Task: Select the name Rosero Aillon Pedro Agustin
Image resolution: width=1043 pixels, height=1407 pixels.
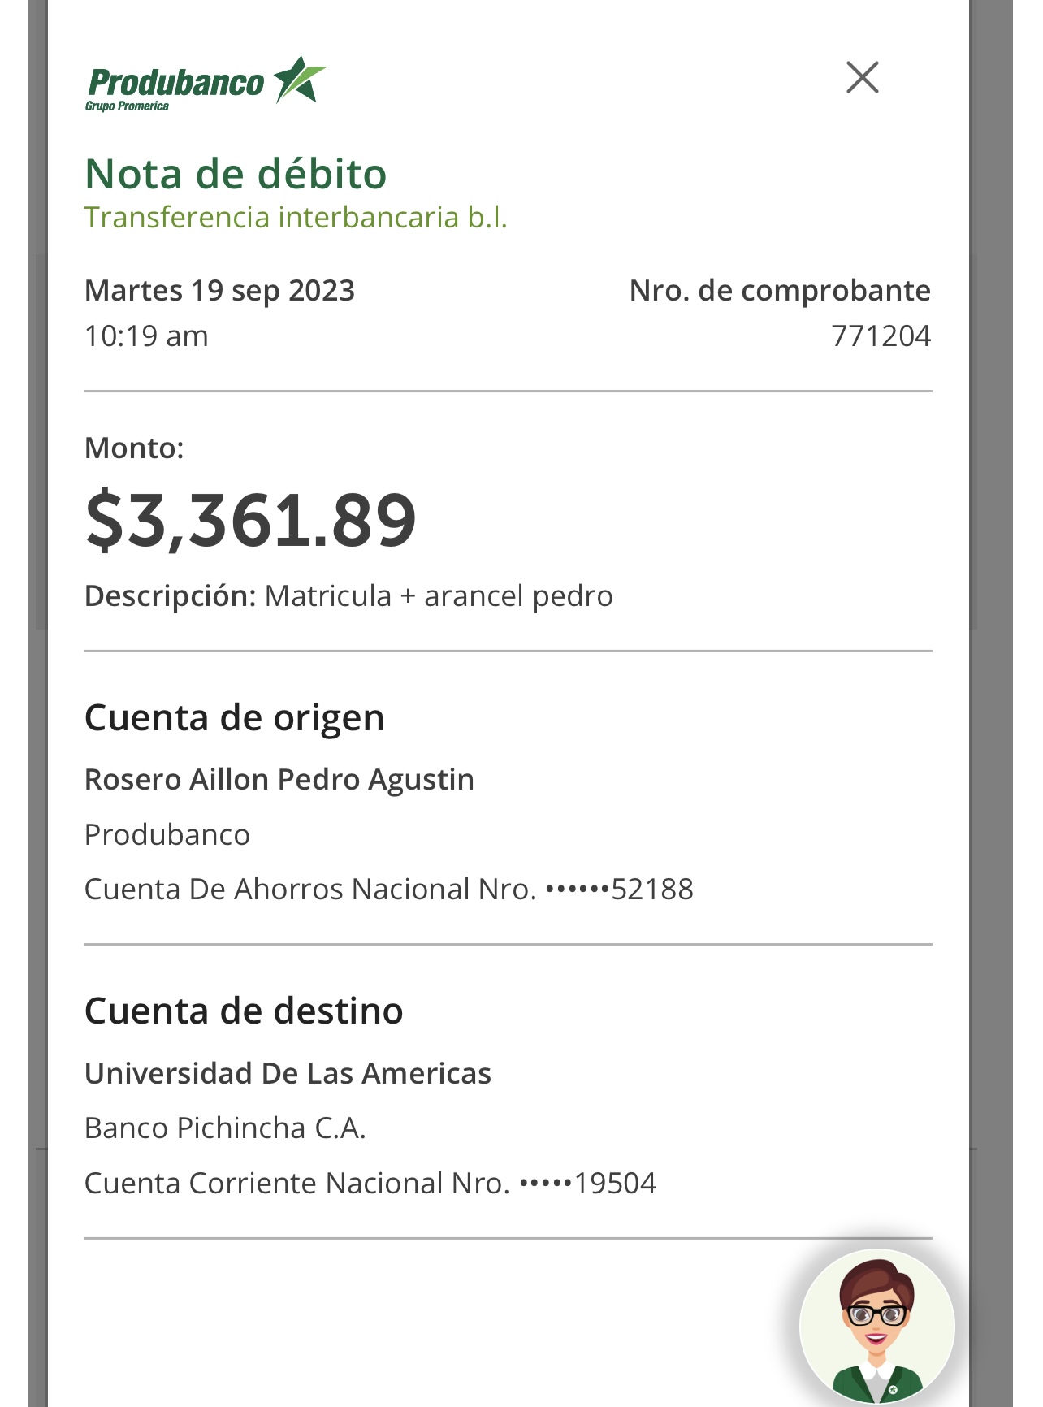Action: (x=279, y=780)
